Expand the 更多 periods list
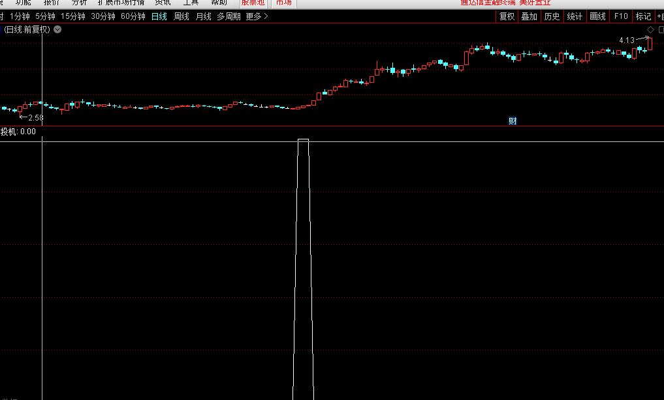The height and width of the screenshot is (400, 664). (x=257, y=16)
